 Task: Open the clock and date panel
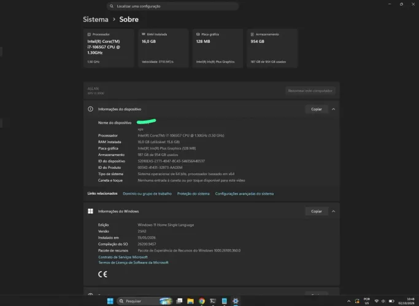pyautogui.click(x=407, y=301)
